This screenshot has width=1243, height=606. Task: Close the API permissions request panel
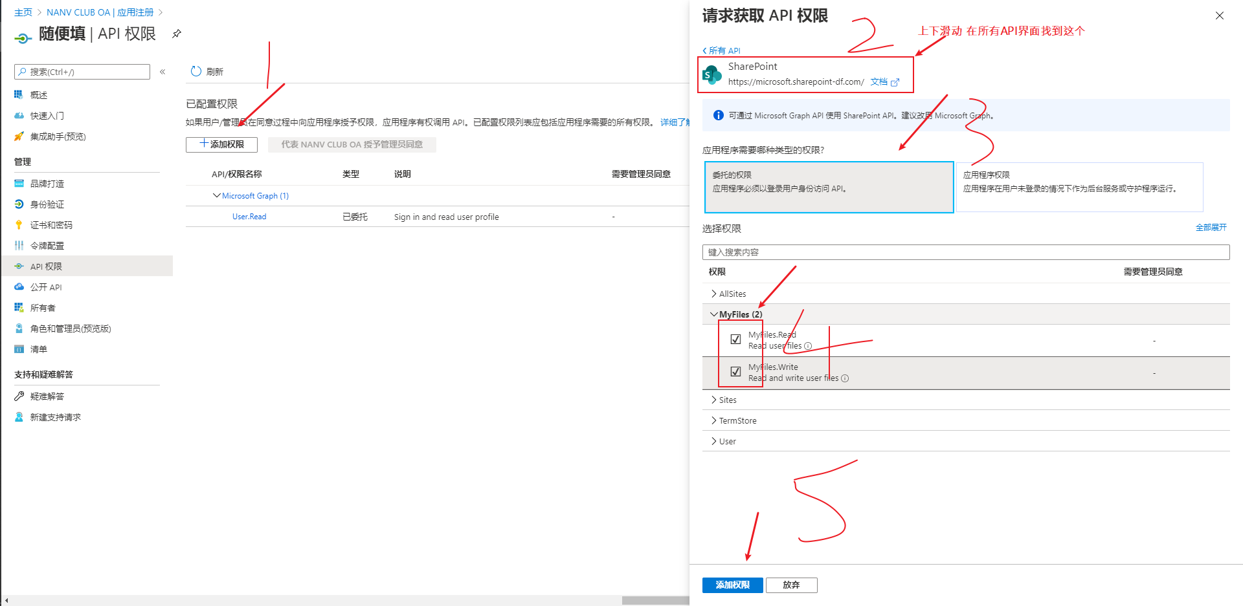pyautogui.click(x=1220, y=16)
